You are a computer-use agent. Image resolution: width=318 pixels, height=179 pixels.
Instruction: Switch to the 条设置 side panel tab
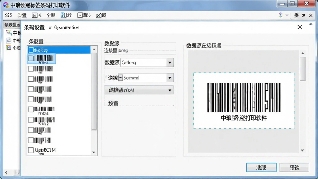pos(12,25)
